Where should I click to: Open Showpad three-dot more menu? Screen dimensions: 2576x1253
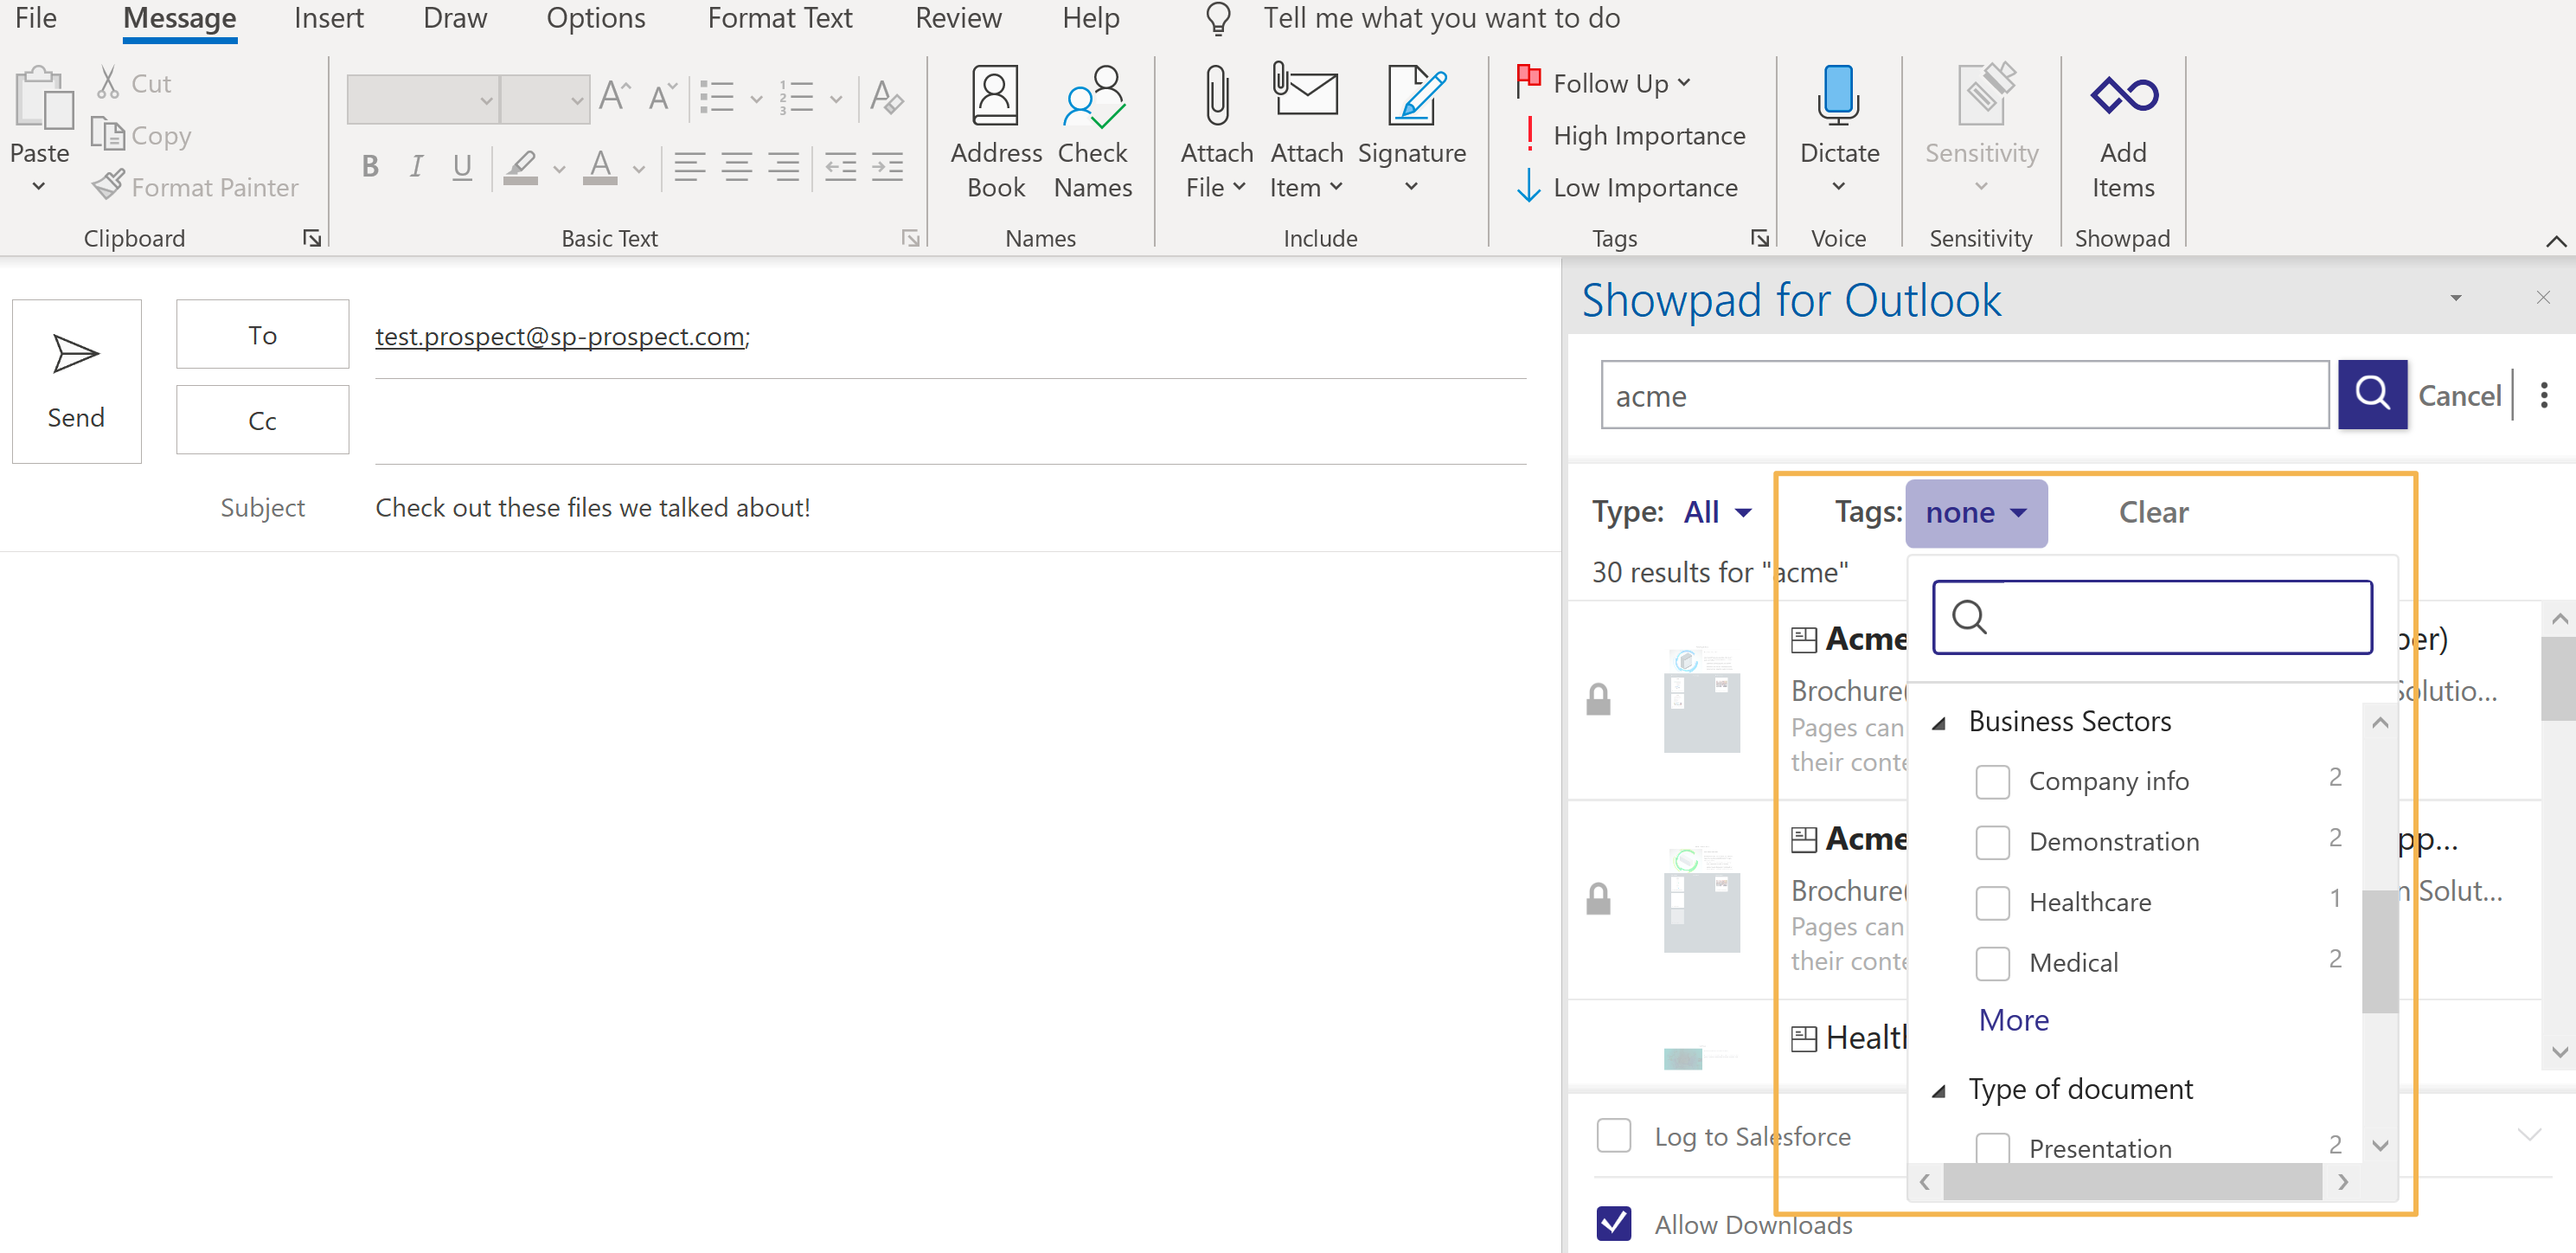(2544, 394)
